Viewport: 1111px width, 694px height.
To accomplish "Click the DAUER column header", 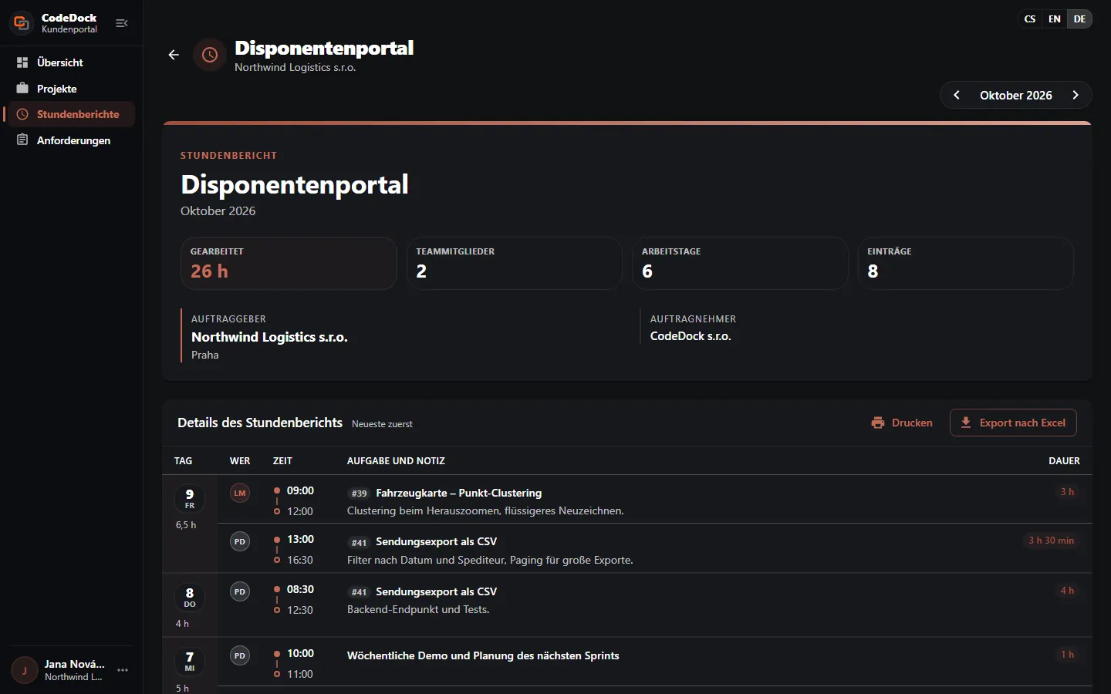I will 1064,461.
